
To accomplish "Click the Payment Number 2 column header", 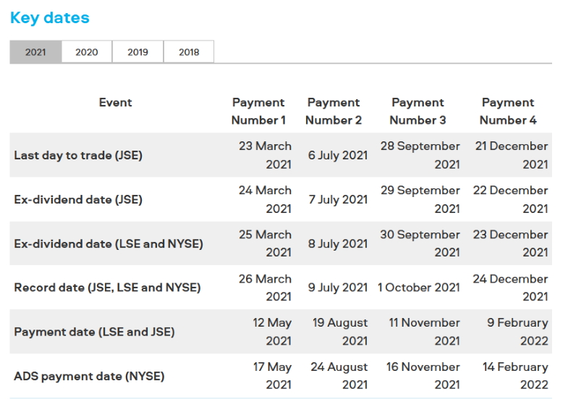I will 334,112.
